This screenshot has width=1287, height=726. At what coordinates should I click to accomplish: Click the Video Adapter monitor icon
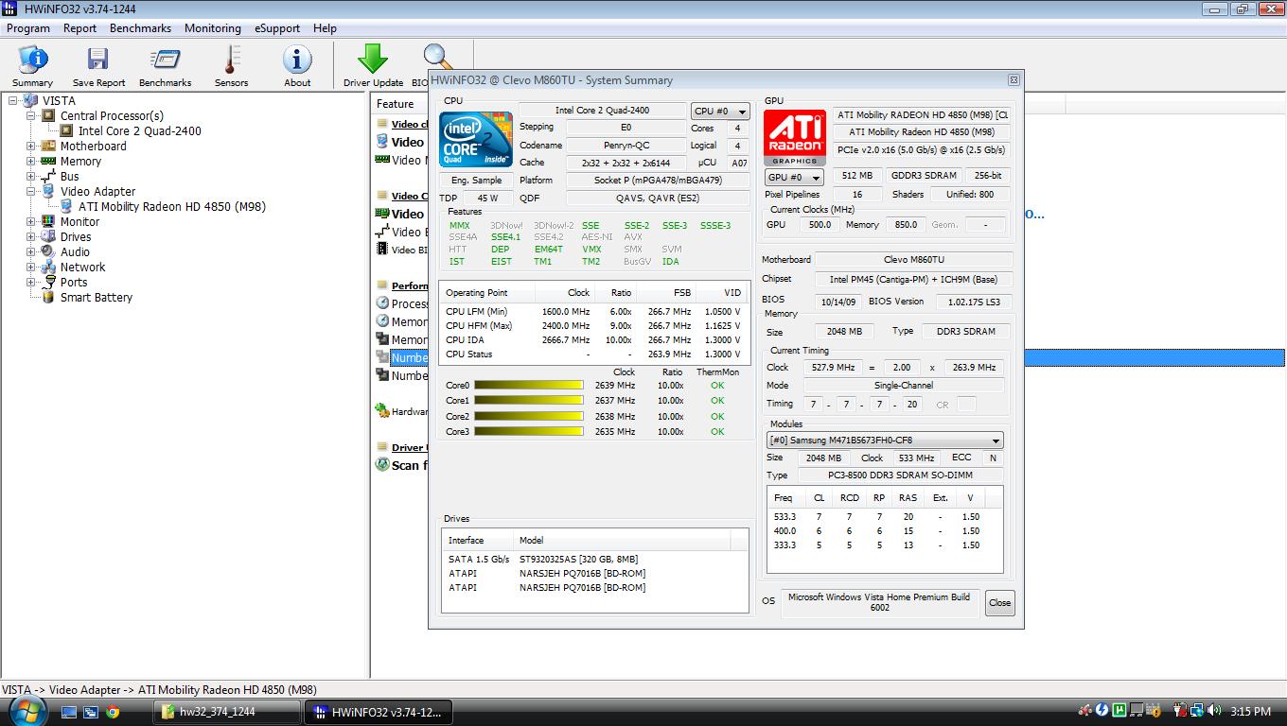[49, 192]
